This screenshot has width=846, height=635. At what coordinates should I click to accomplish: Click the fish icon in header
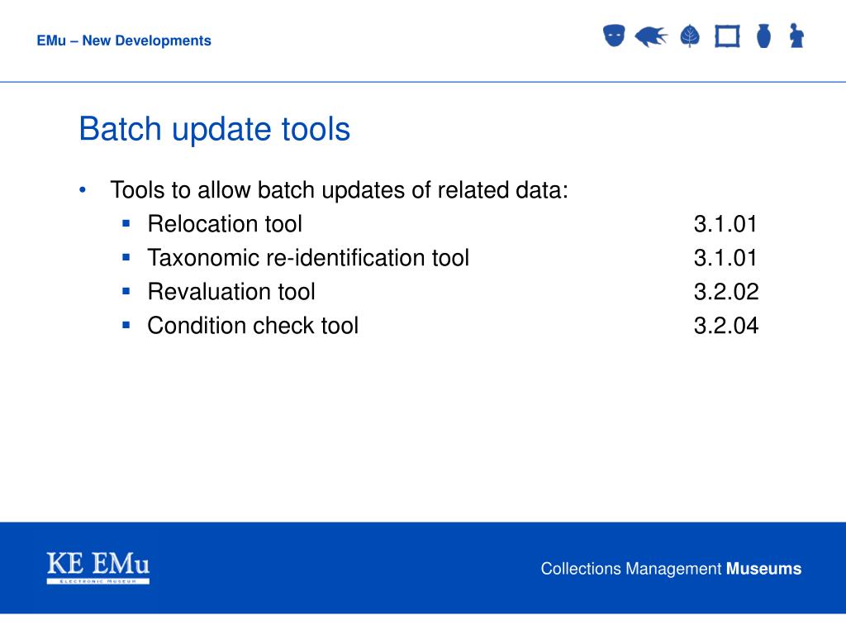[651, 36]
